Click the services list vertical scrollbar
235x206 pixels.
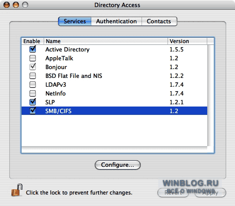tap(211, 96)
